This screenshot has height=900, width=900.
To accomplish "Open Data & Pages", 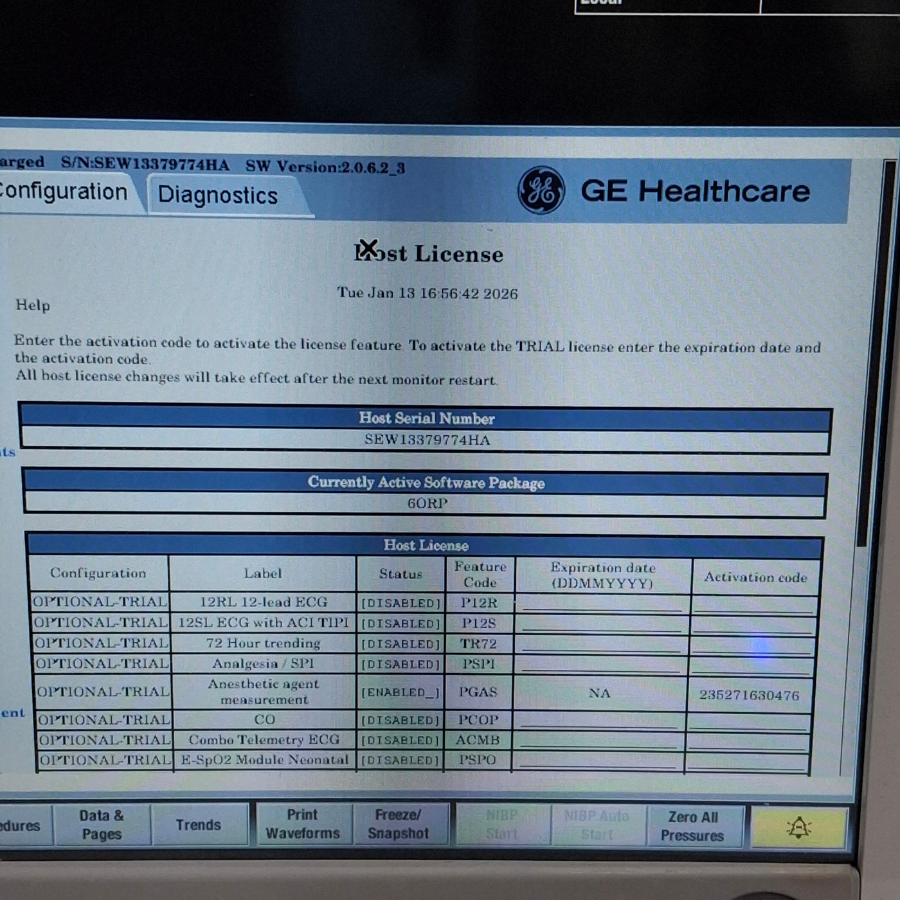I will point(101,825).
